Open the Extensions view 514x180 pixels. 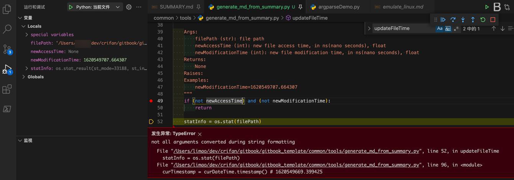coord(7,89)
